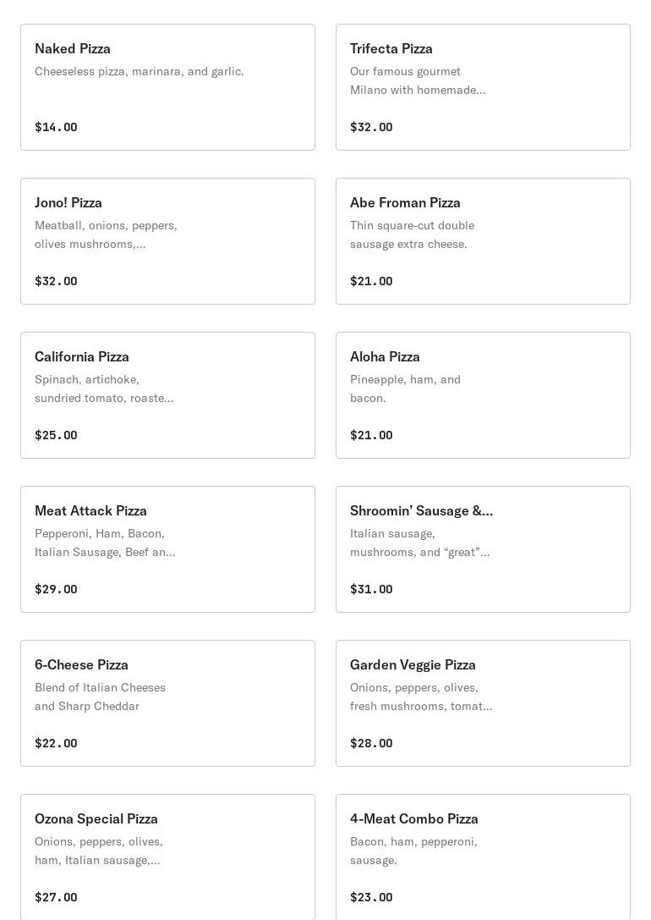Click the Meat Attack Pizza description
This screenshot has width=651, height=920.
coord(105,543)
